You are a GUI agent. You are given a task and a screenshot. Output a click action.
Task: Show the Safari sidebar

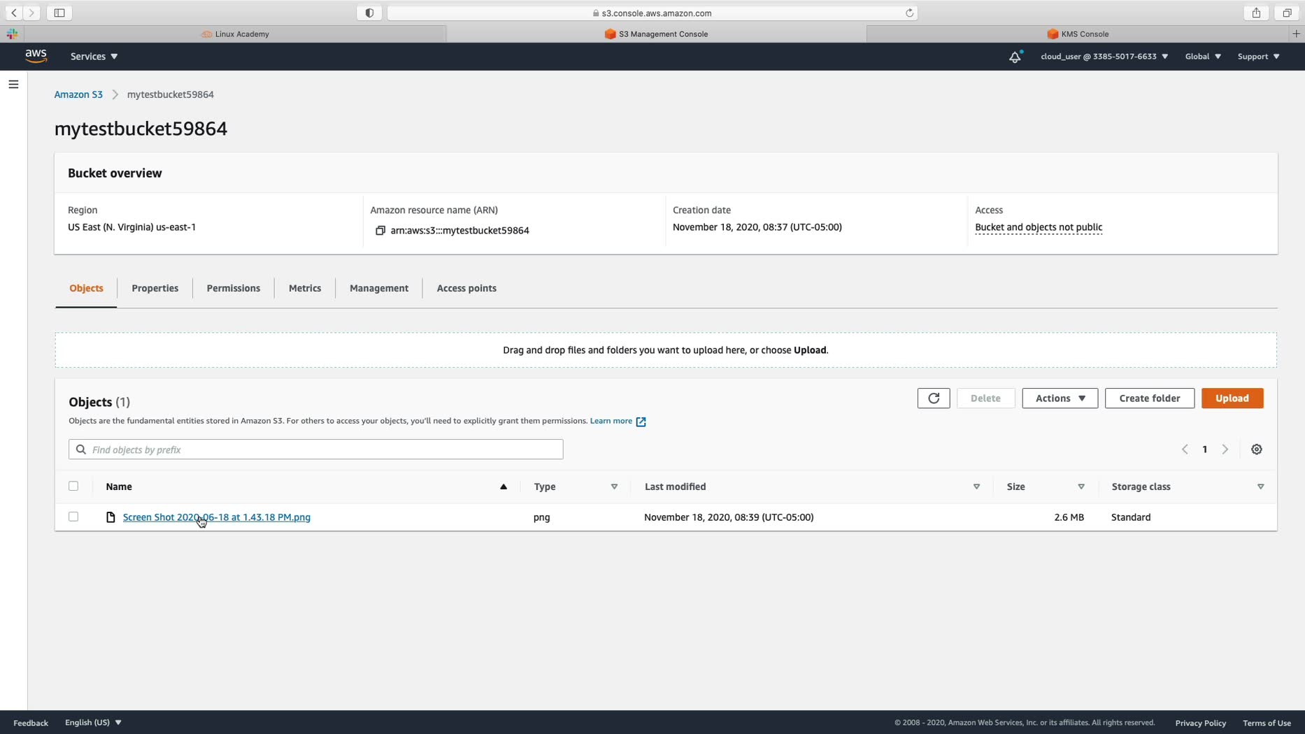(x=59, y=13)
